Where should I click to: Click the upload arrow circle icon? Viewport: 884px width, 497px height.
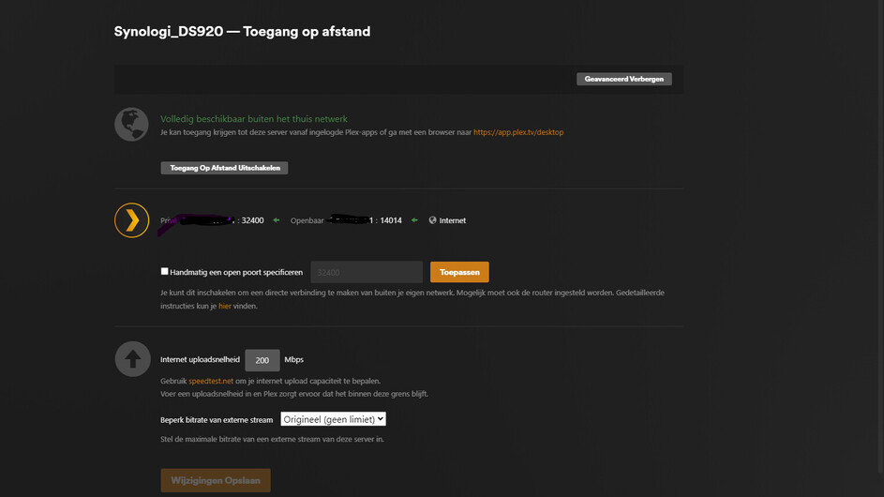coord(132,359)
